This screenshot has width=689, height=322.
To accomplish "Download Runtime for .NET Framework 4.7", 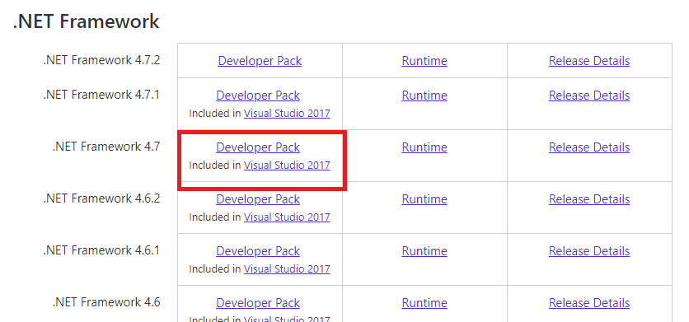I will [424, 147].
